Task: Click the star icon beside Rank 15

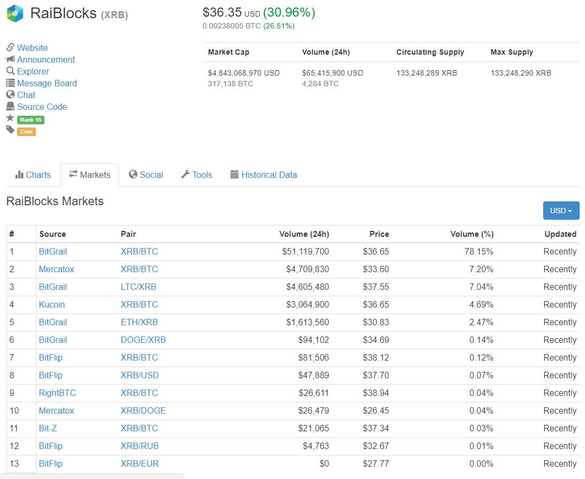Action: [x=10, y=118]
